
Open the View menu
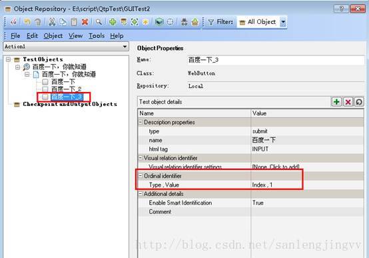click(75, 36)
